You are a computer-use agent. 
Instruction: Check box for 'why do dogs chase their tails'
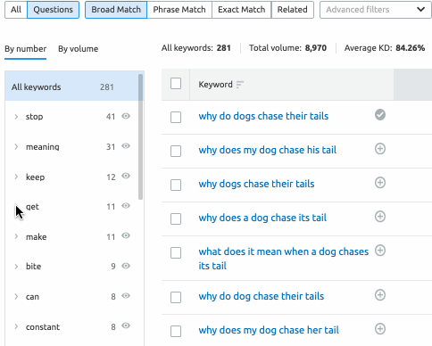176,117
